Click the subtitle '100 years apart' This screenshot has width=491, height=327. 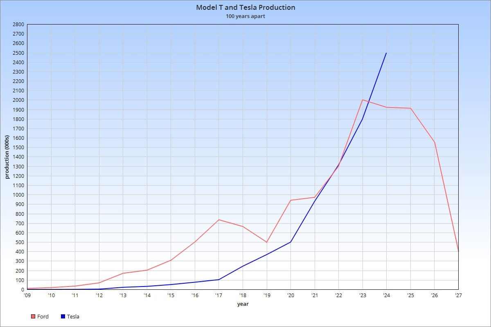click(x=245, y=16)
